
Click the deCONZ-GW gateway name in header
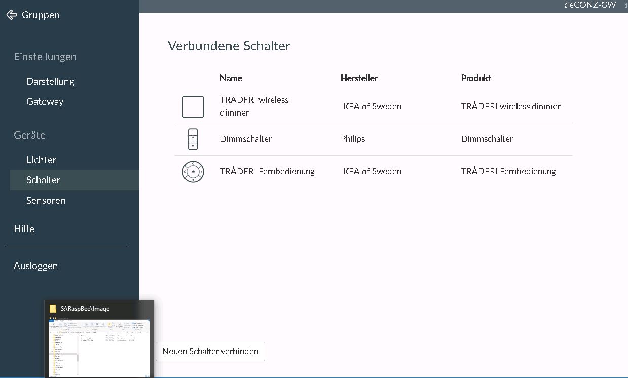point(589,5)
